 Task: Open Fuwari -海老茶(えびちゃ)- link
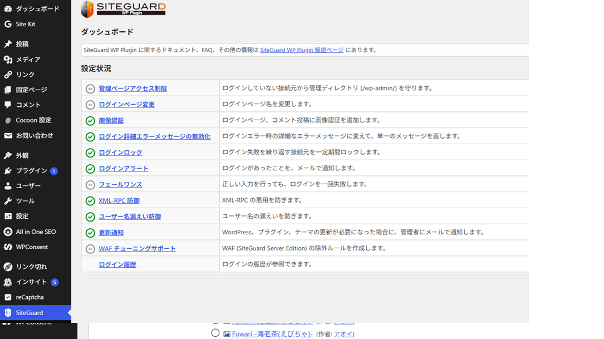[x=272, y=334]
